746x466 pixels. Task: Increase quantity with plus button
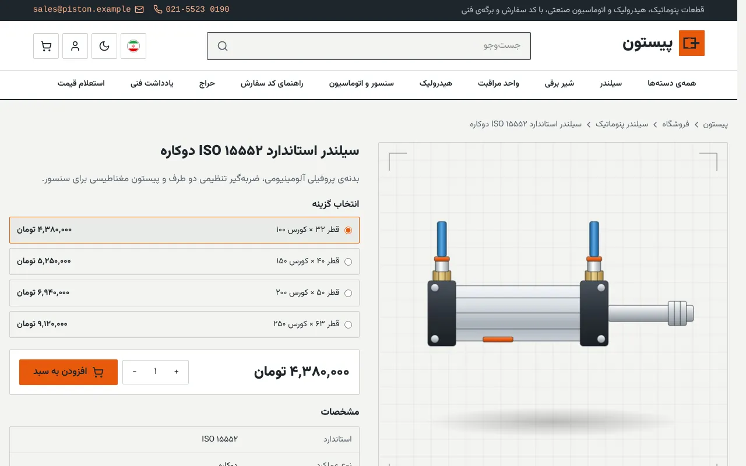(x=177, y=372)
